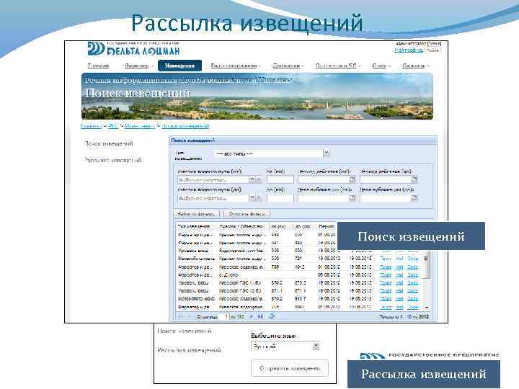Click the to (km) input field
The height and width of the screenshot is (389, 519).
point(280,198)
